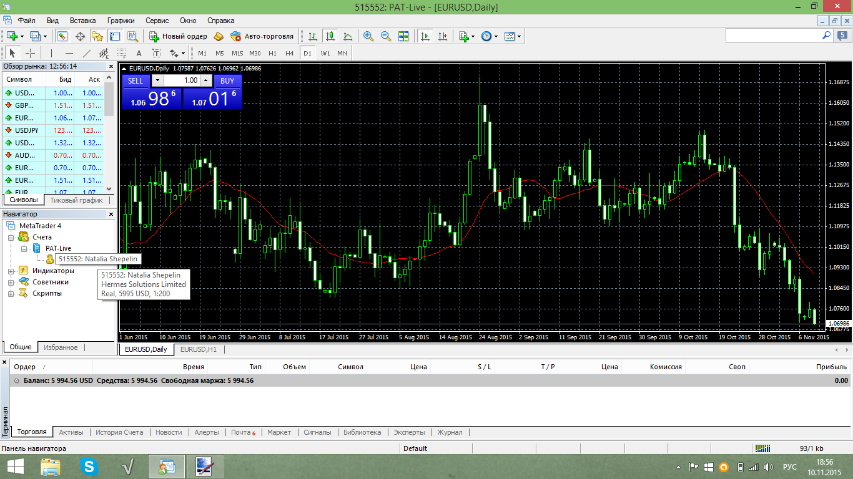Viewport: 853px width, 479px height.
Task: Switch to the EURUSD,H1 chart tab
Action: 199,349
